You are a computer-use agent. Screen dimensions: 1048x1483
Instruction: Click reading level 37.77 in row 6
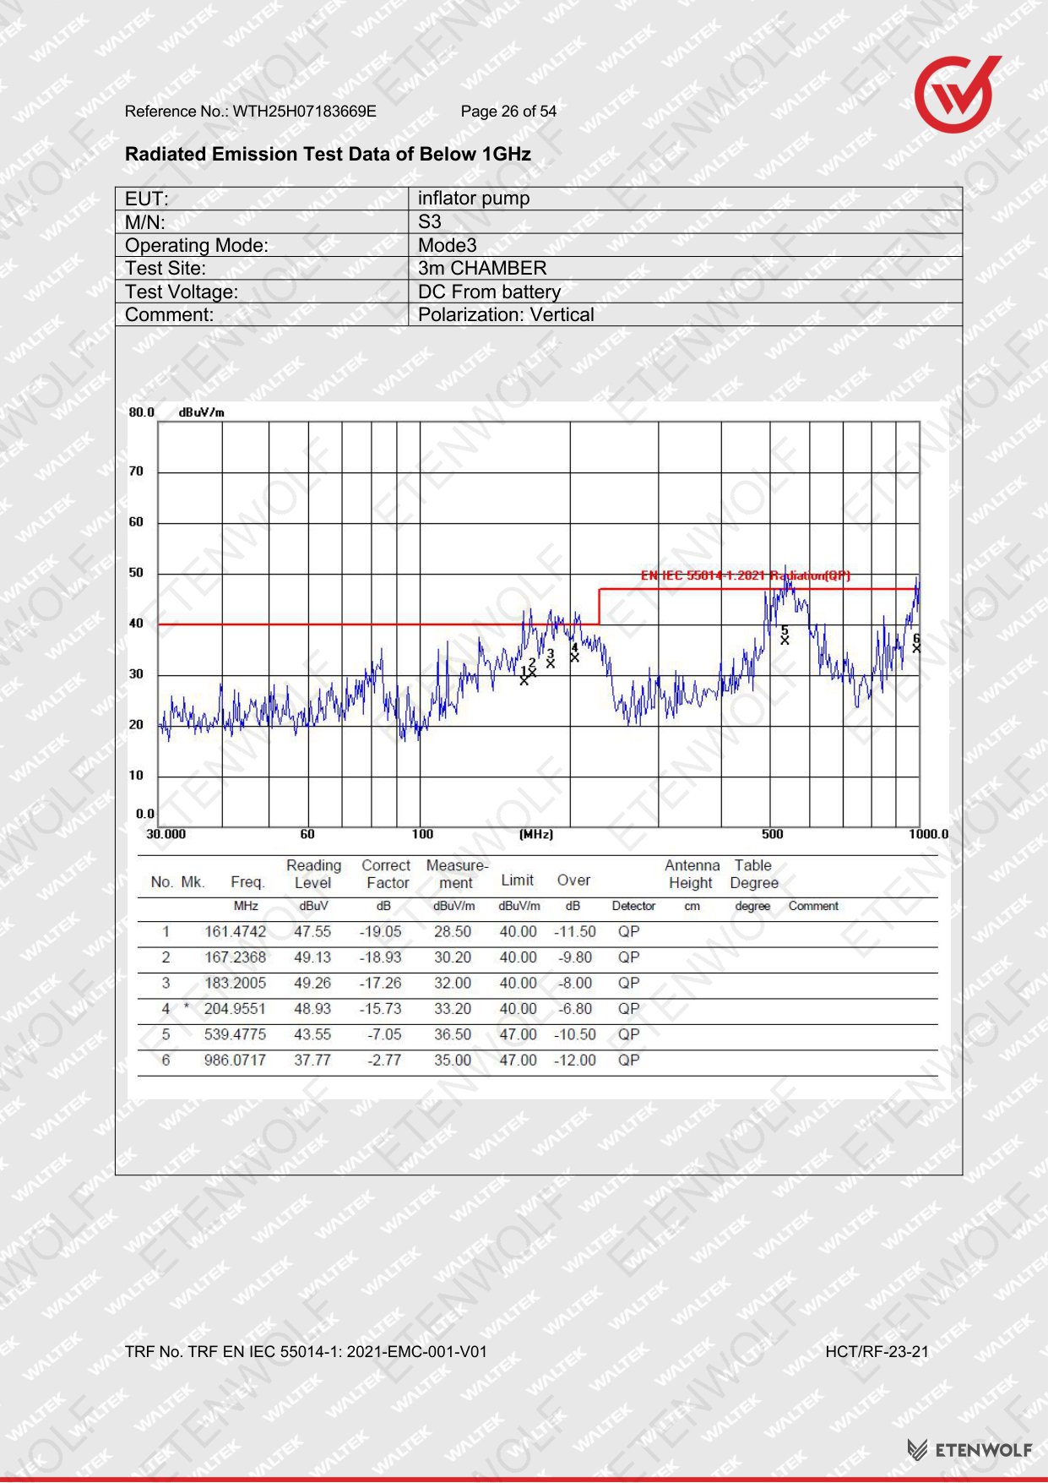[x=312, y=1060]
